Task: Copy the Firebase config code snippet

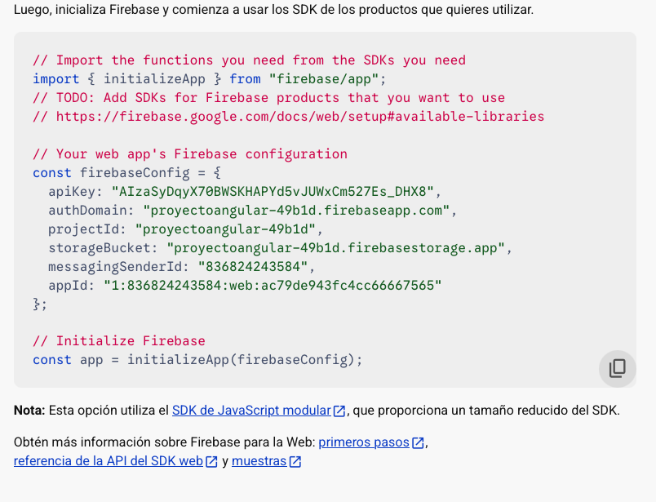Action: tap(617, 368)
